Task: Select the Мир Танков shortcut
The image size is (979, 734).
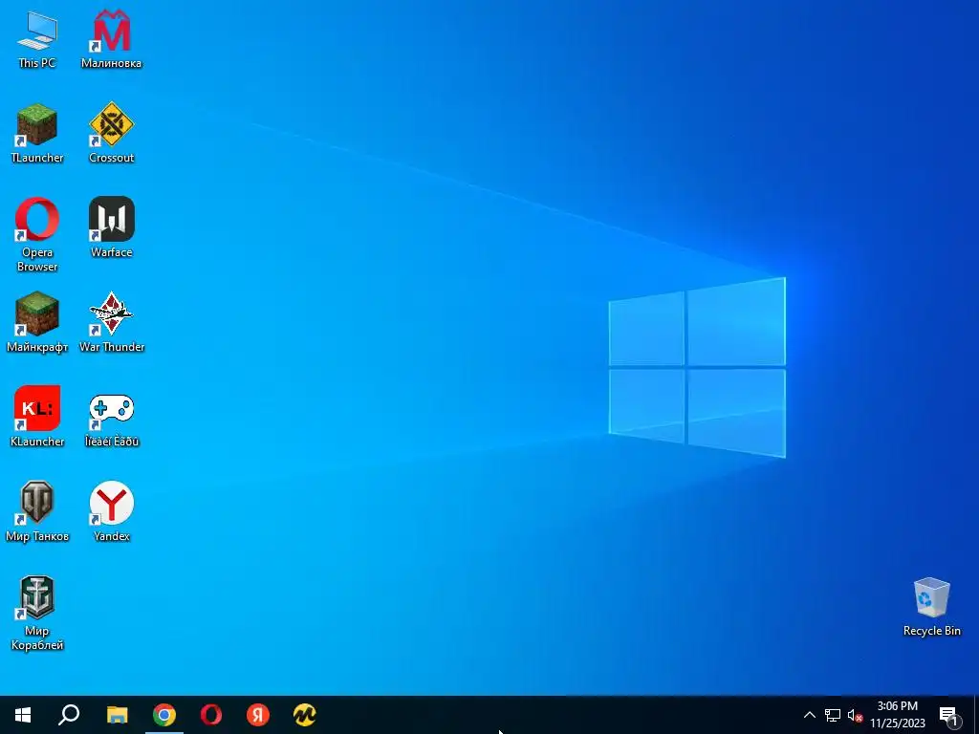Action: pyautogui.click(x=37, y=512)
